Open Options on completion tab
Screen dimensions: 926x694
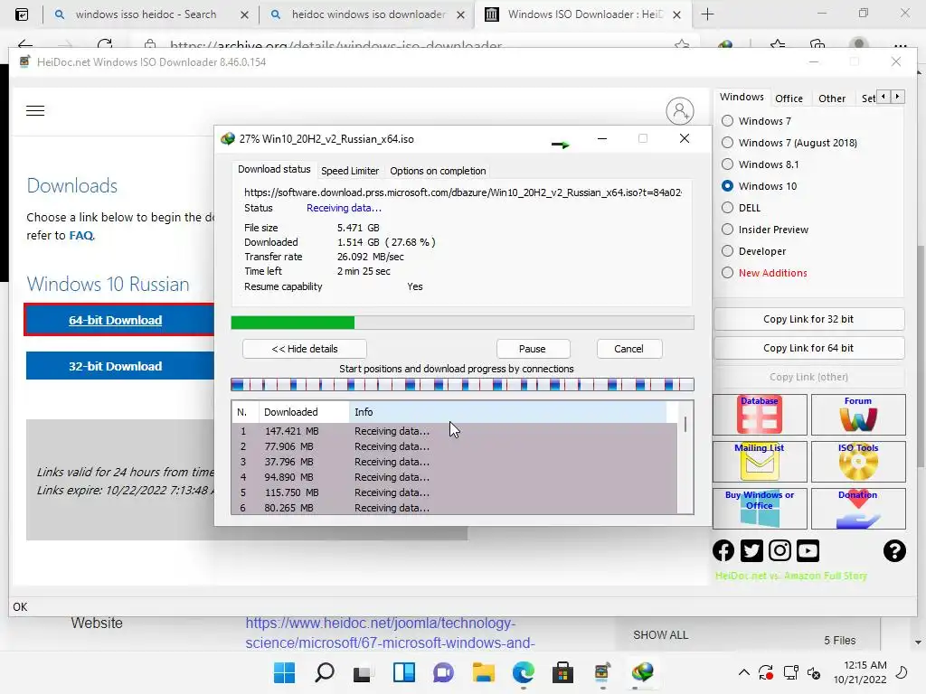tap(438, 171)
